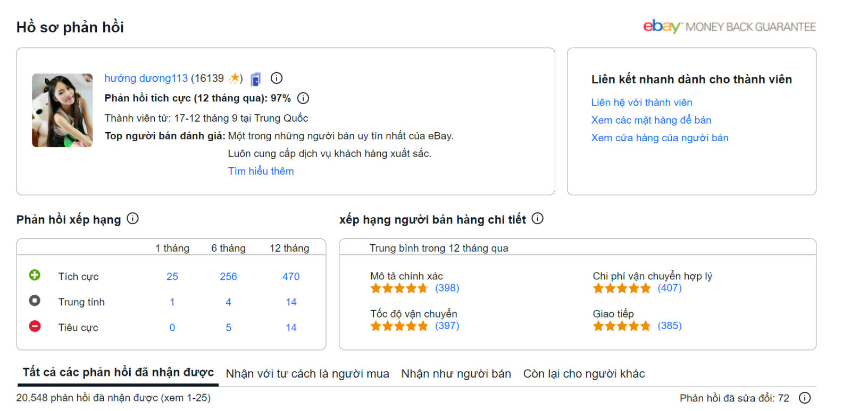
Task: Open the hướng dương113 username link
Action: pyautogui.click(x=146, y=79)
